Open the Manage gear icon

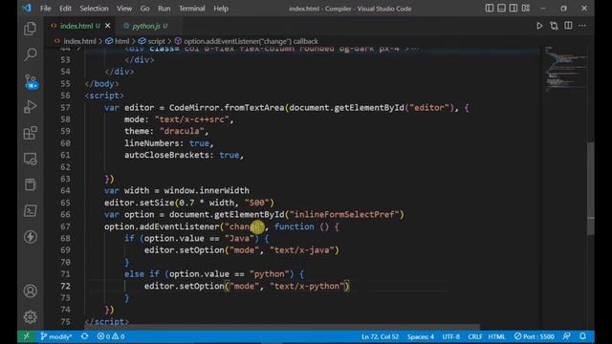(x=30, y=316)
